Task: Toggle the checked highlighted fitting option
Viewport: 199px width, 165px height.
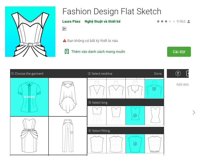Action: tap(135, 144)
